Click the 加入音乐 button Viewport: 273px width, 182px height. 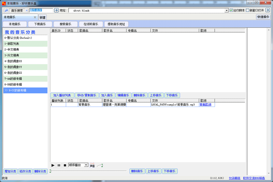[x=107, y=95]
